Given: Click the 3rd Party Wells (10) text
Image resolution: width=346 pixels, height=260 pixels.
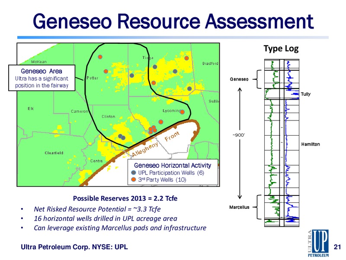Looking at the screenshot, I should [162, 179].
